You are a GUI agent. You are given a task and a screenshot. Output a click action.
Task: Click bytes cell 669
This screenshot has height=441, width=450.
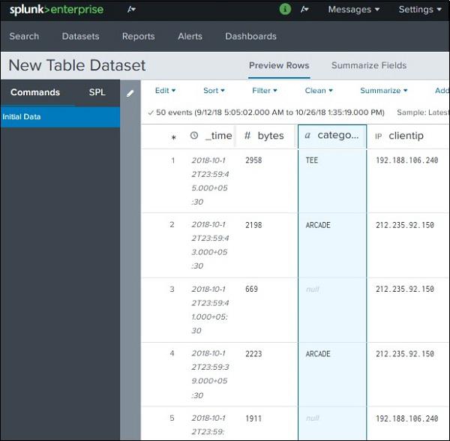point(252,289)
